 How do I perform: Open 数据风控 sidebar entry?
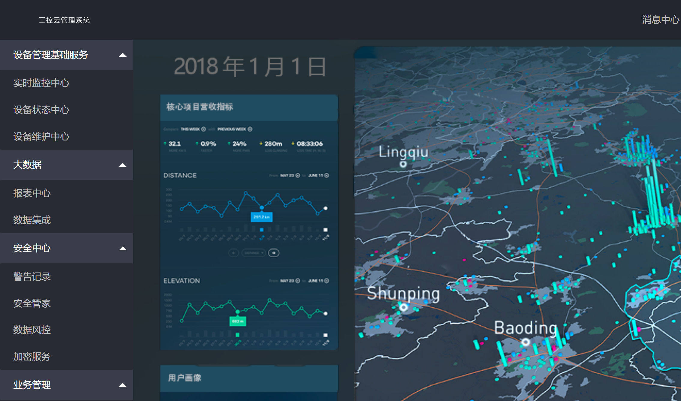[32, 330]
